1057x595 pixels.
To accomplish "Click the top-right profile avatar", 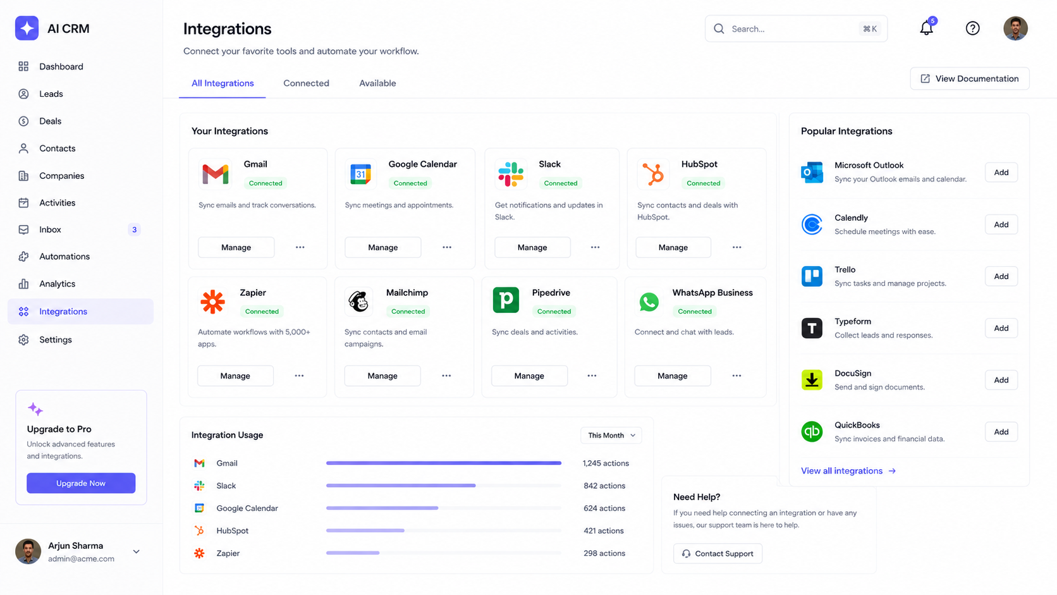I will (x=1015, y=28).
